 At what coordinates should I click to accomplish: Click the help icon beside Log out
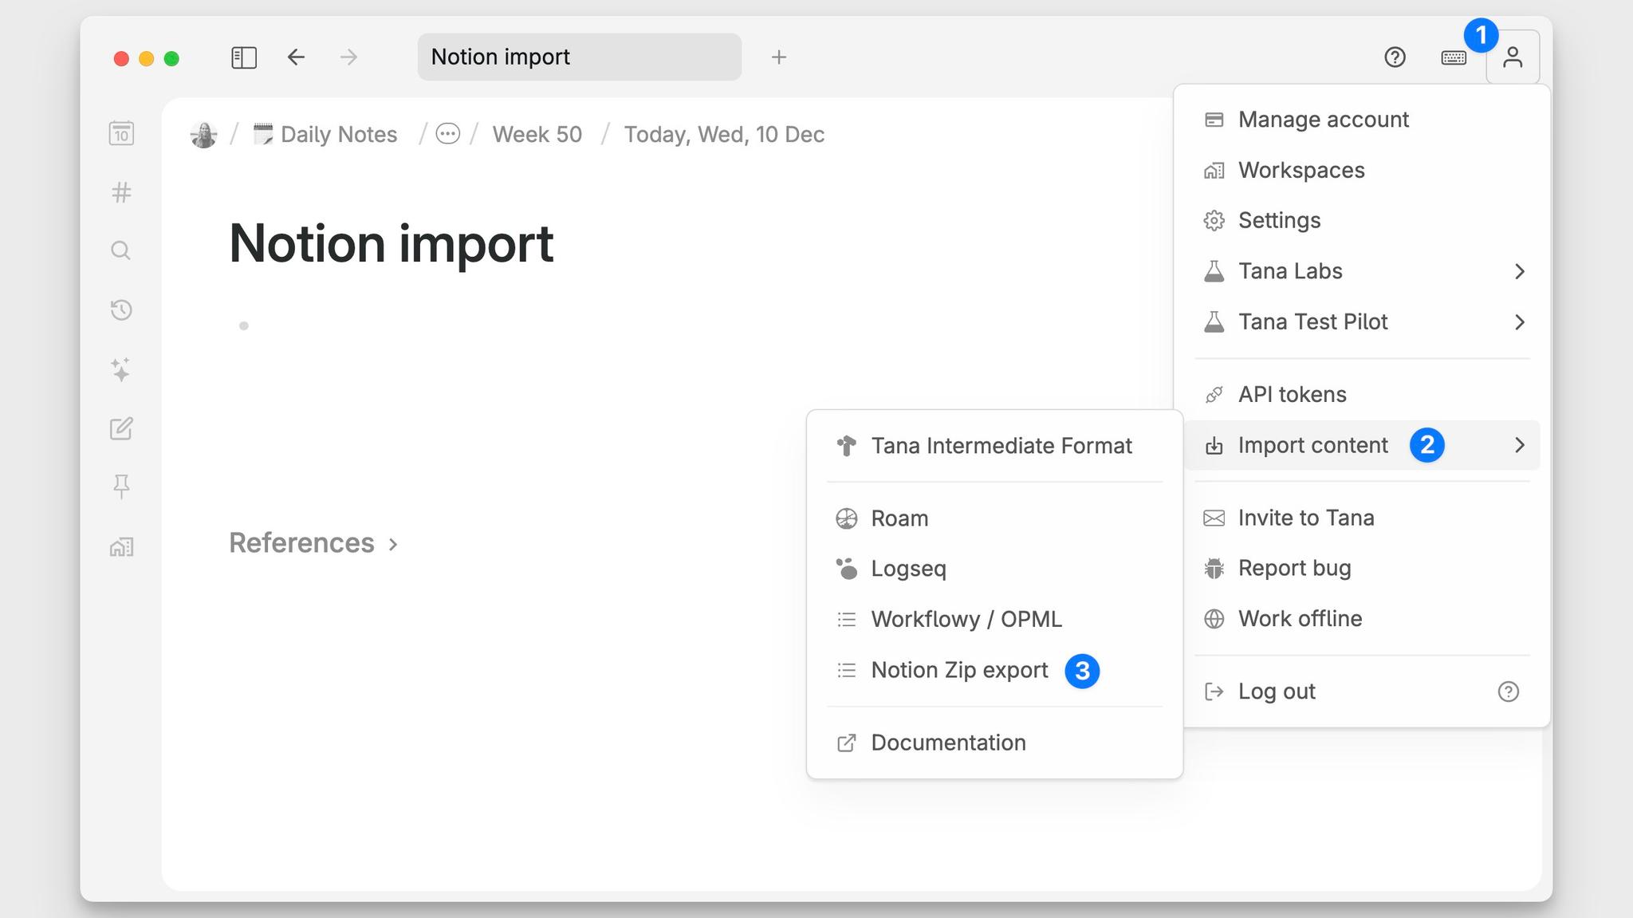click(1508, 691)
